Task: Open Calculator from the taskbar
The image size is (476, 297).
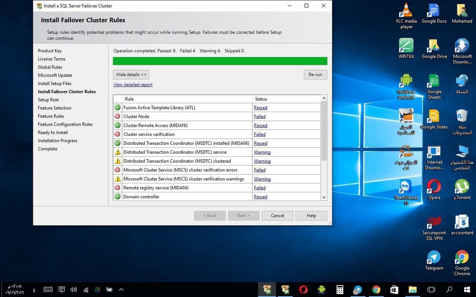Action: click(340, 289)
